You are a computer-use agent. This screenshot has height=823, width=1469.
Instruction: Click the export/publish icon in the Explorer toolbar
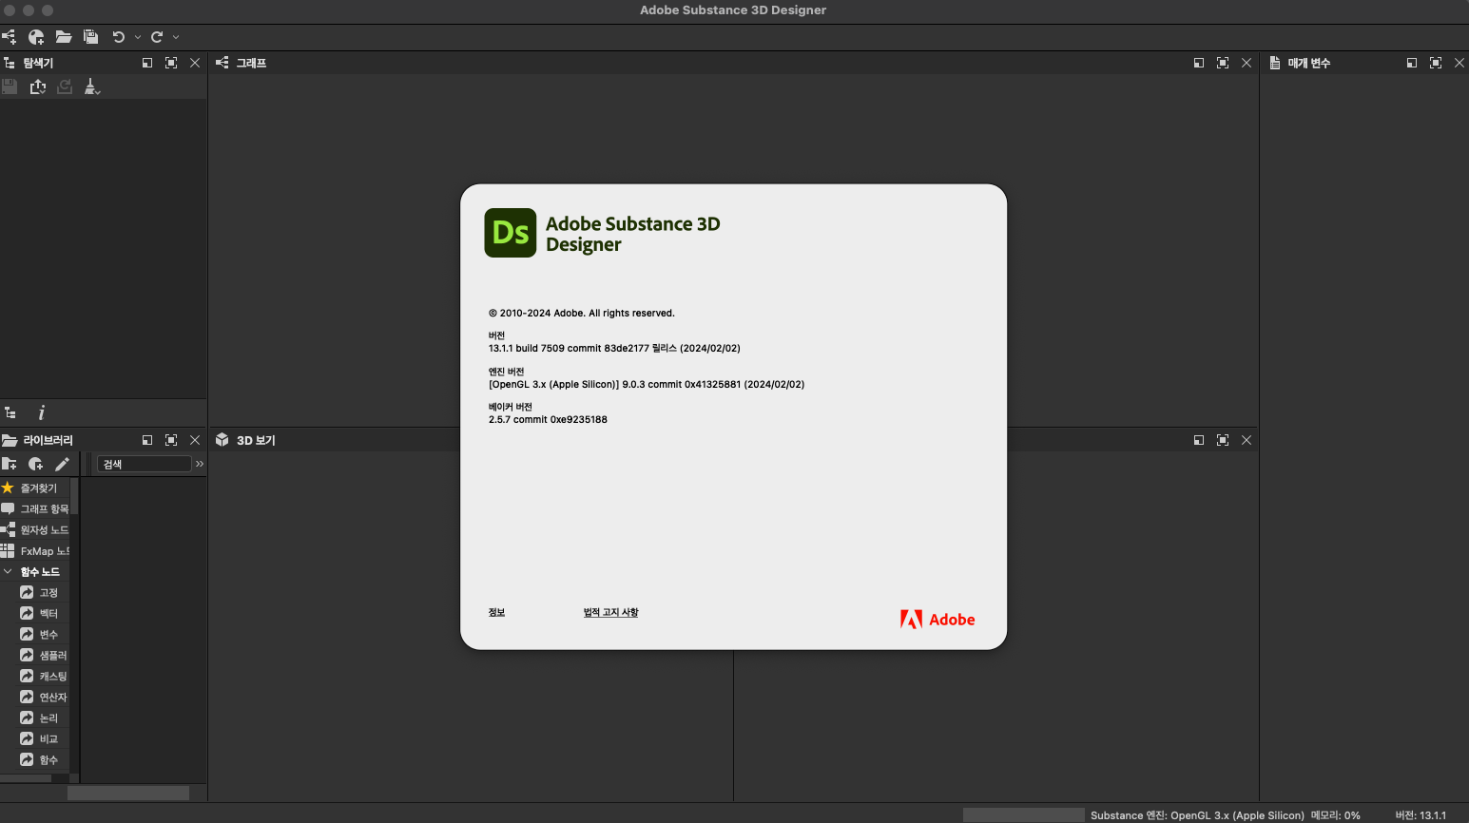coord(38,86)
